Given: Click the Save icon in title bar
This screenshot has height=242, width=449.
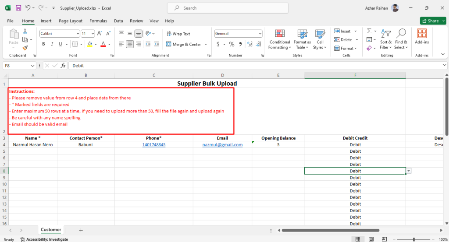Looking at the screenshot, I should (18, 8).
